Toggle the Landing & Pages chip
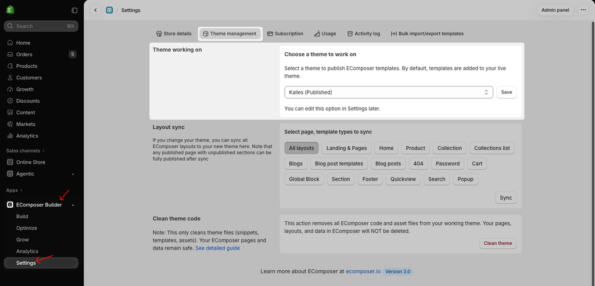The height and width of the screenshot is (286, 595). point(346,148)
